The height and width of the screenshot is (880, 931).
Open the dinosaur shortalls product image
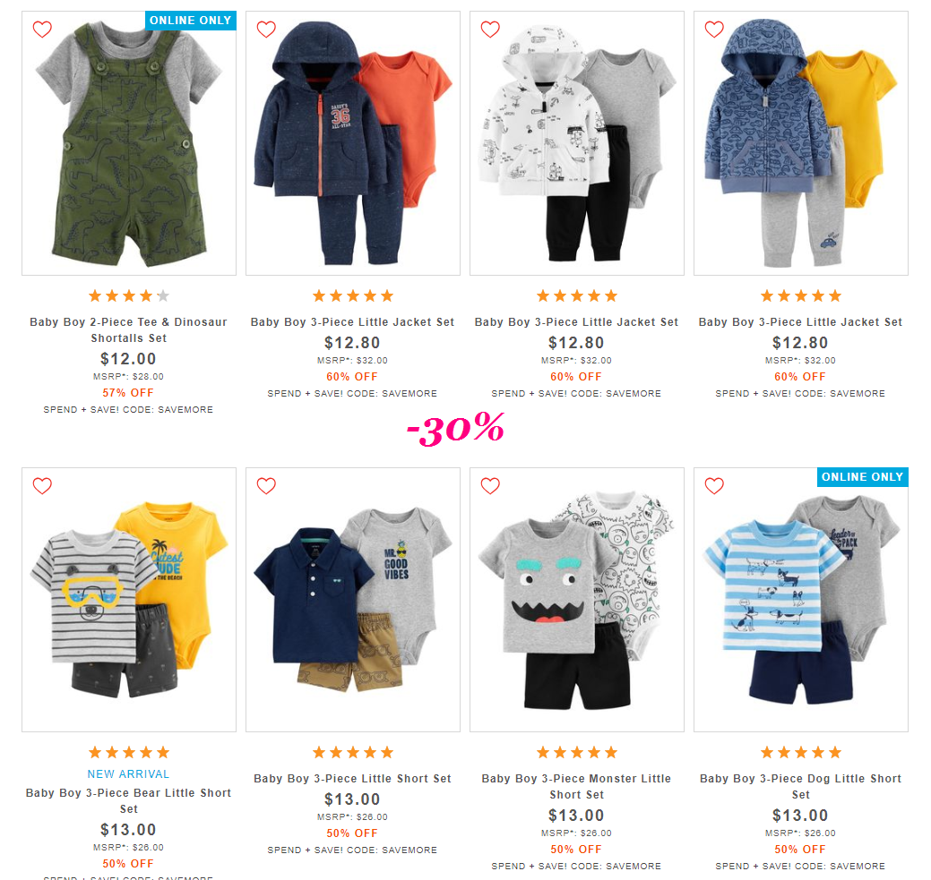129,143
